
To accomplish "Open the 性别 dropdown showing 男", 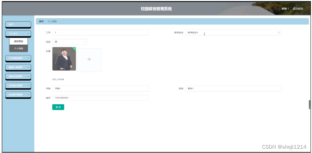I will 70,42.
